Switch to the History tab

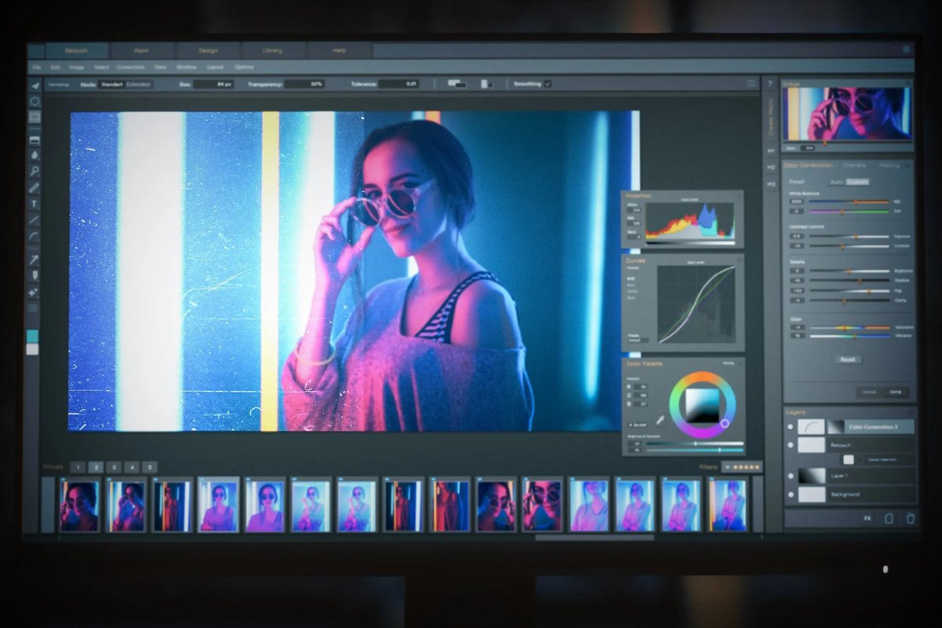[x=889, y=166]
